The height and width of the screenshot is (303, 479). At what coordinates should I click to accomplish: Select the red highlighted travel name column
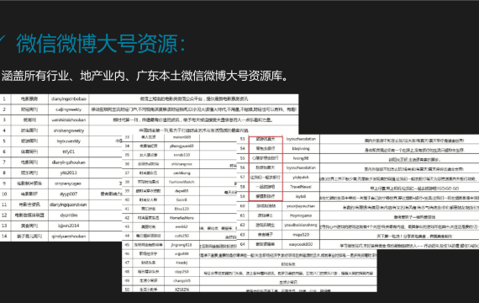[x=266, y=168]
